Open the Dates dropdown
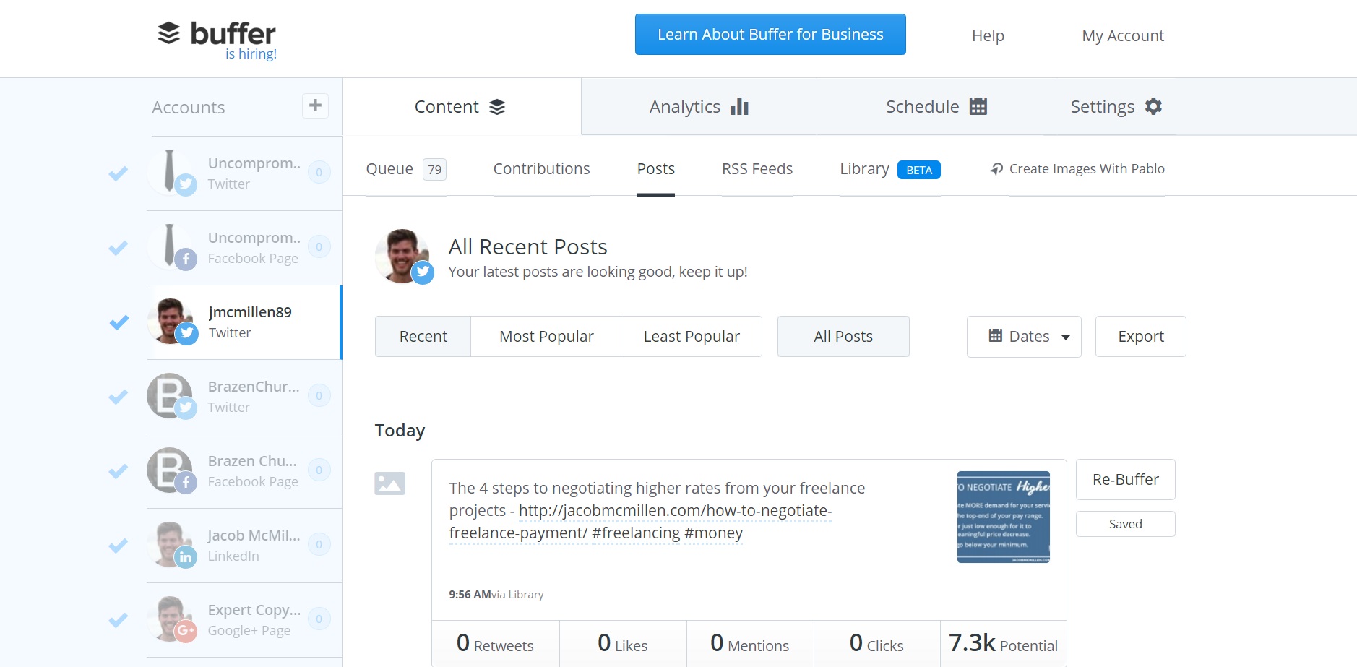The width and height of the screenshot is (1357, 667). pos(1024,336)
